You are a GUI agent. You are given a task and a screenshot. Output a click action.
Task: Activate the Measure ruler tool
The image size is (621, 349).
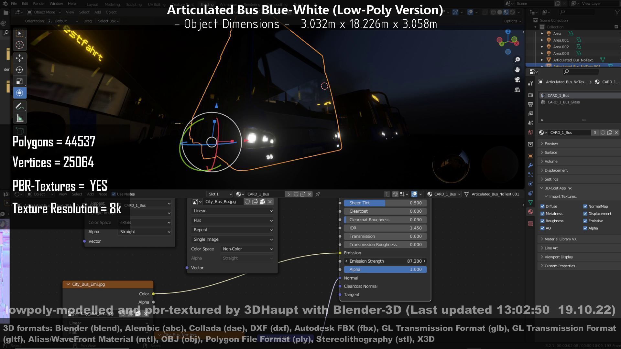[20, 118]
